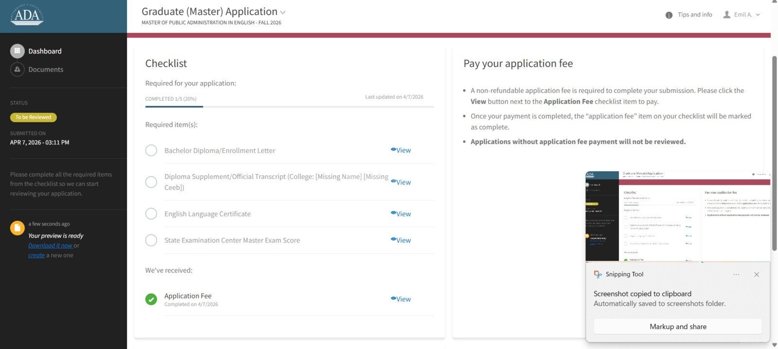Click the user profile avatar icon
This screenshot has height=349, width=778.
coord(726,15)
